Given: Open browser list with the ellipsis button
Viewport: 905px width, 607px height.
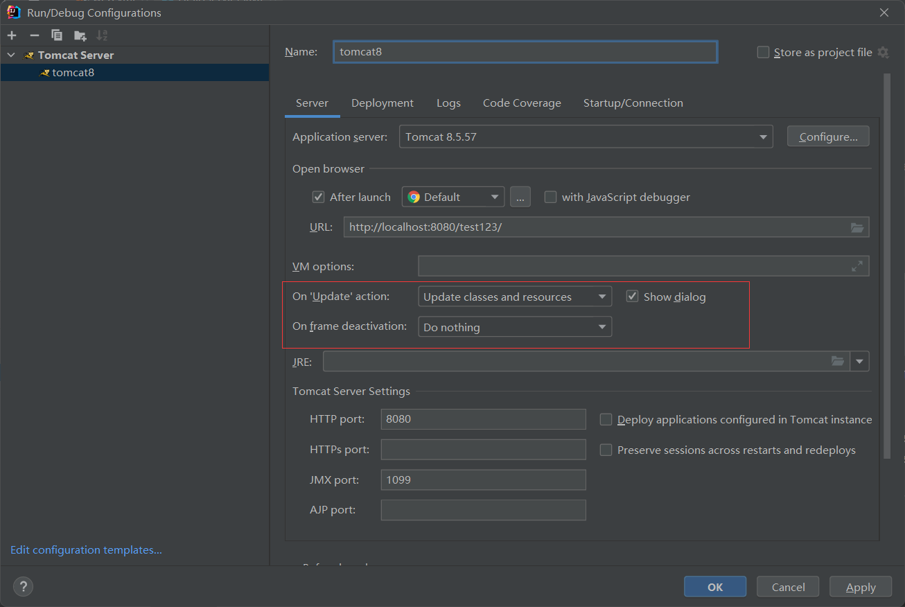Looking at the screenshot, I should pos(520,197).
